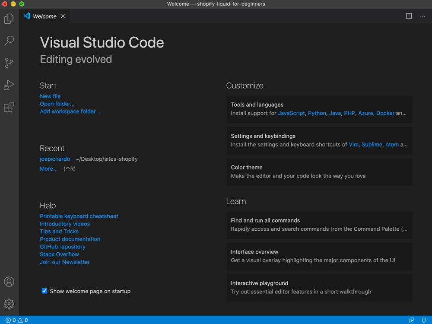Click the New file link

(x=50, y=96)
